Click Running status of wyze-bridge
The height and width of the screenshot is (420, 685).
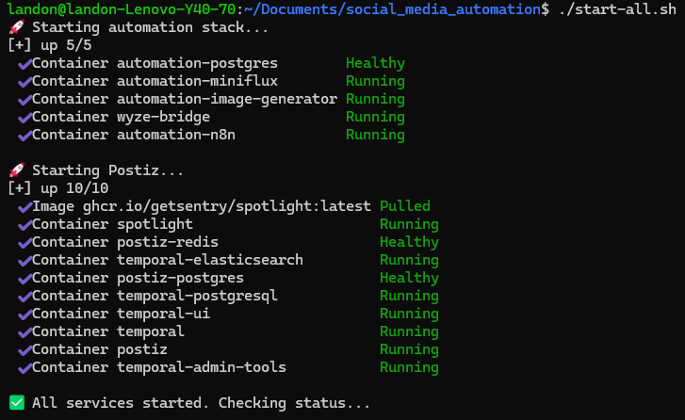tap(375, 118)
